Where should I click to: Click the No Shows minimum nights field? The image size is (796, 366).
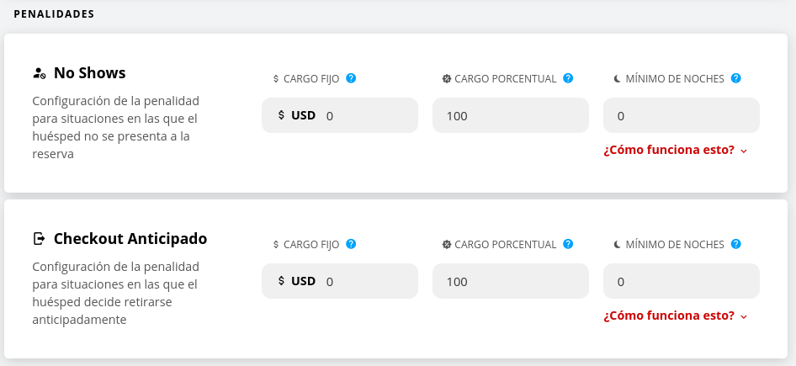click(681, 115)
